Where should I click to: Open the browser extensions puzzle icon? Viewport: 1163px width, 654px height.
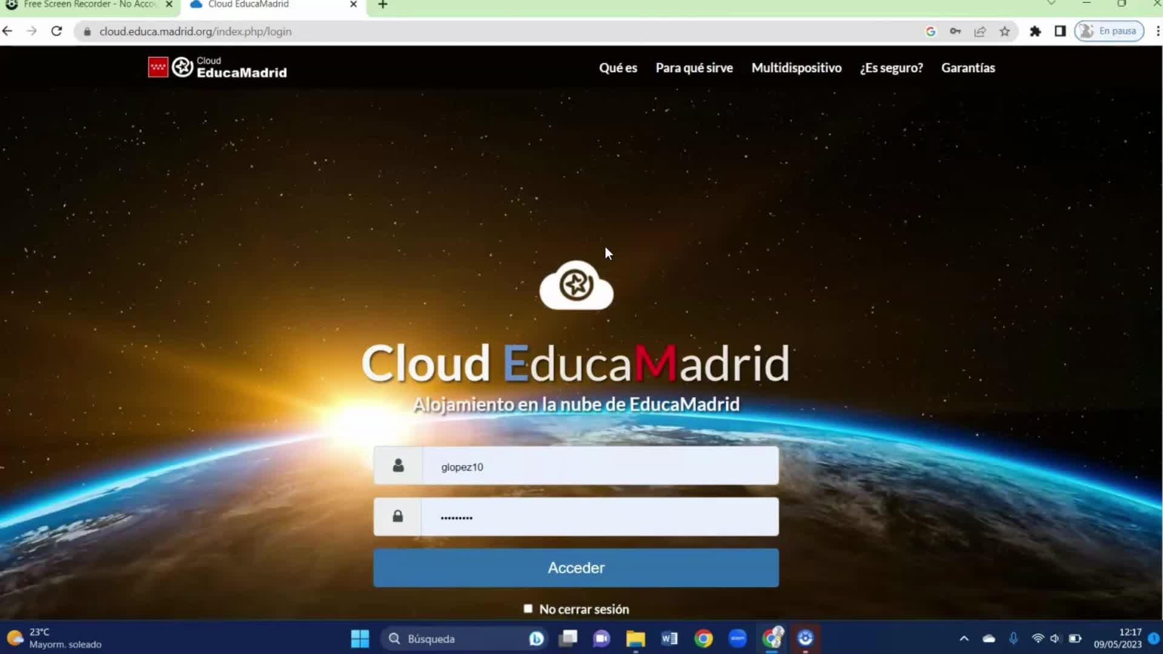(x=1035, y=31)
